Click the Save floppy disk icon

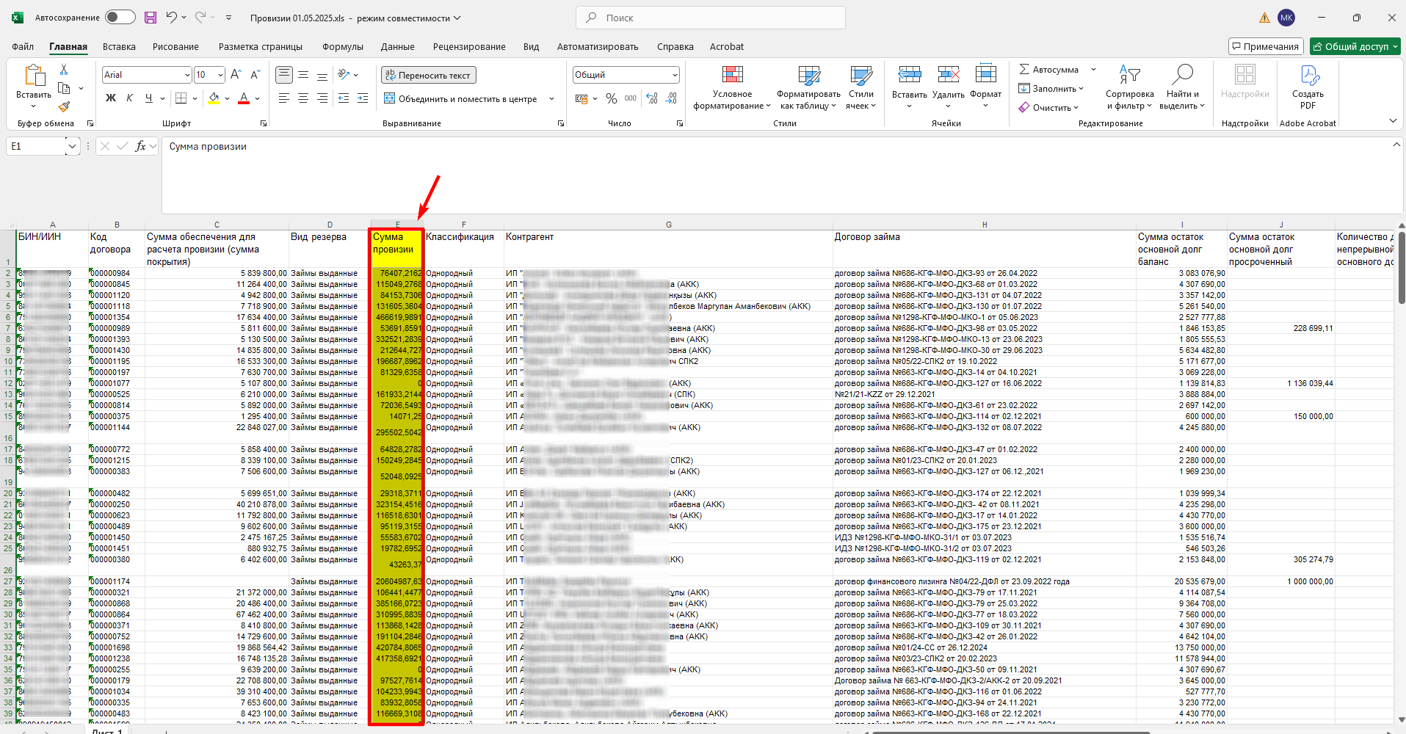[x=151, y=18]
